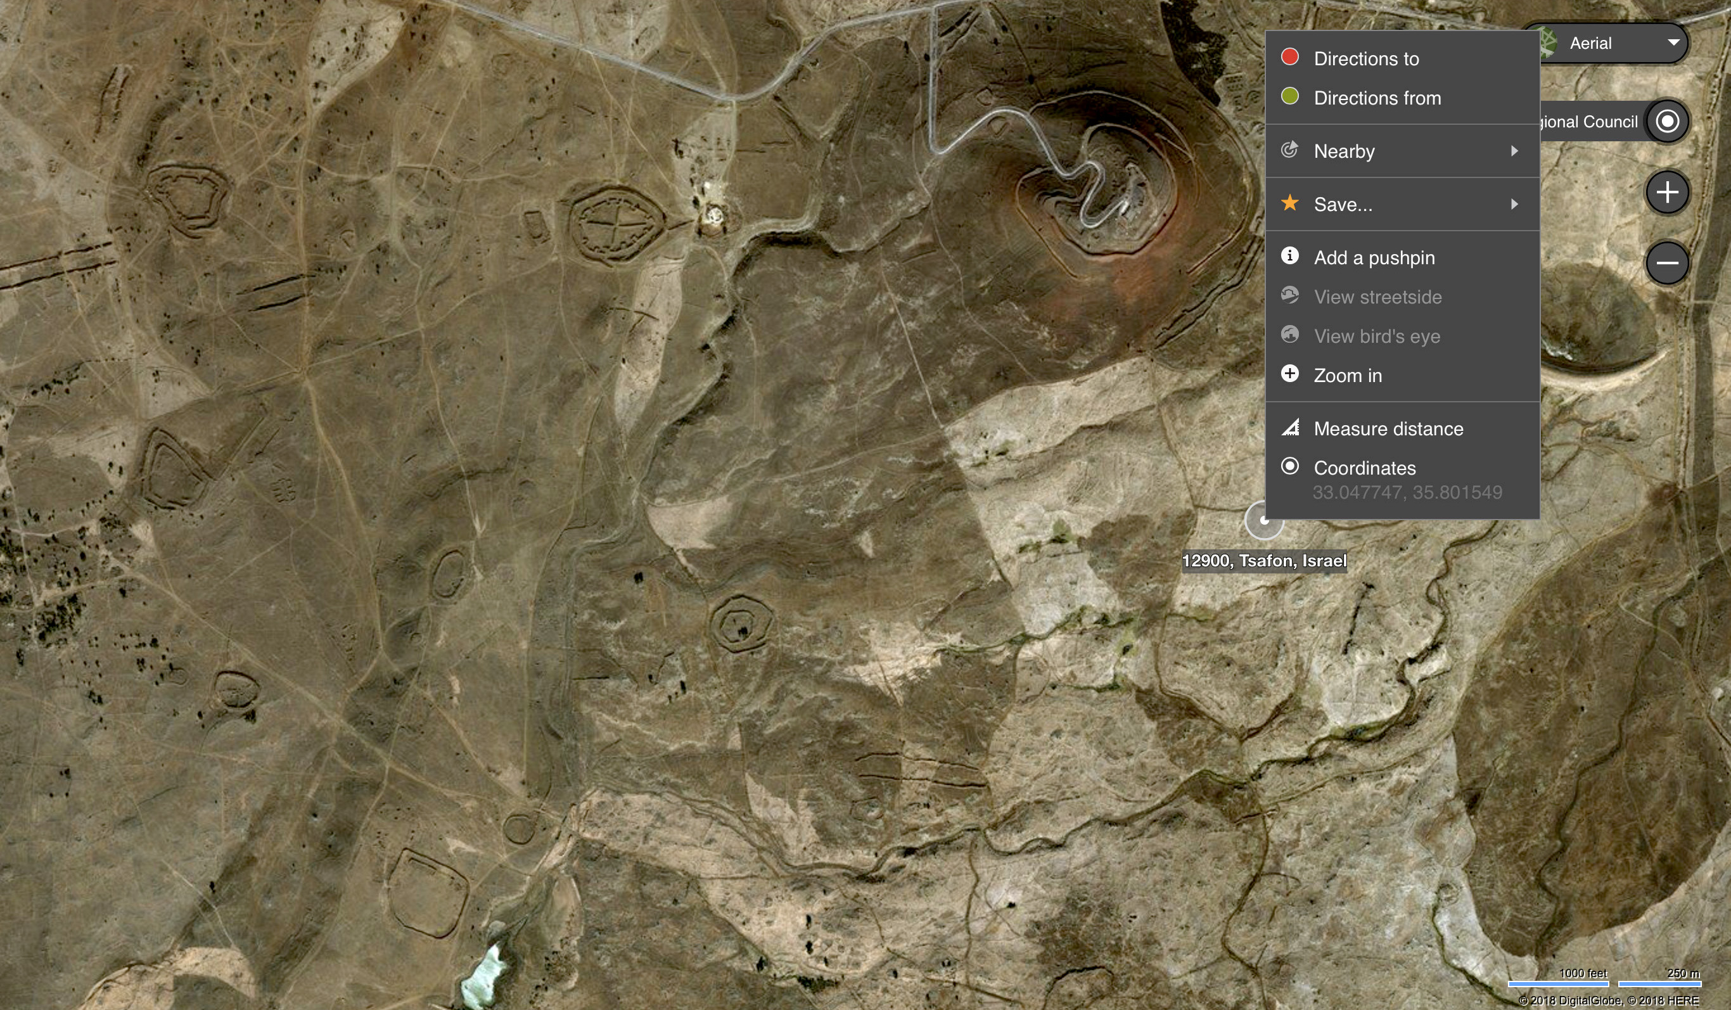Click the Add a pushpin info icon
This screenshot has height=1010, width=1731.
tap(1289, 256)
